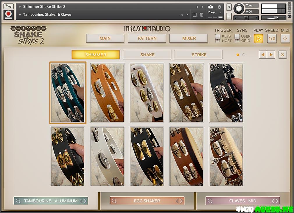Image resolution: width=294 pixels, height=213 pixels.
Task: Open the Tambourine - Aluminum selector
Action: (x=51, y=201)
